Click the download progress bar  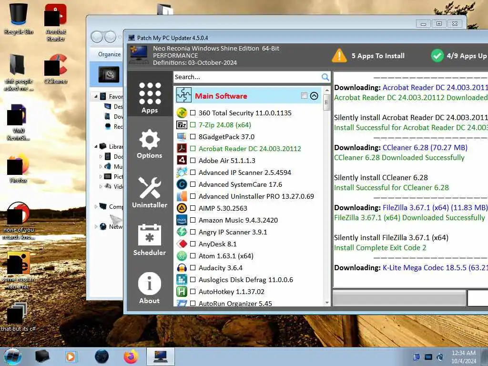pos(399,298)
